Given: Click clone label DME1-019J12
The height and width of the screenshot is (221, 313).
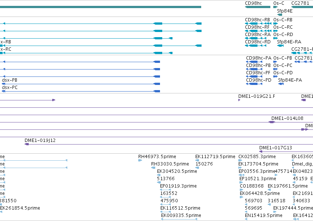Looking at the screenshot, I should point(40,140).
